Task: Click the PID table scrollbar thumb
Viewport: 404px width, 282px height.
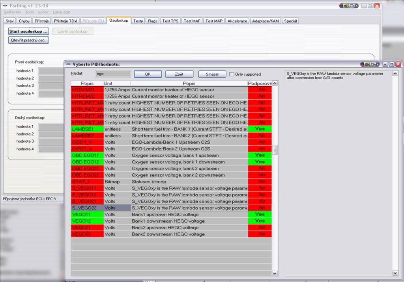Action: [275, 150]
